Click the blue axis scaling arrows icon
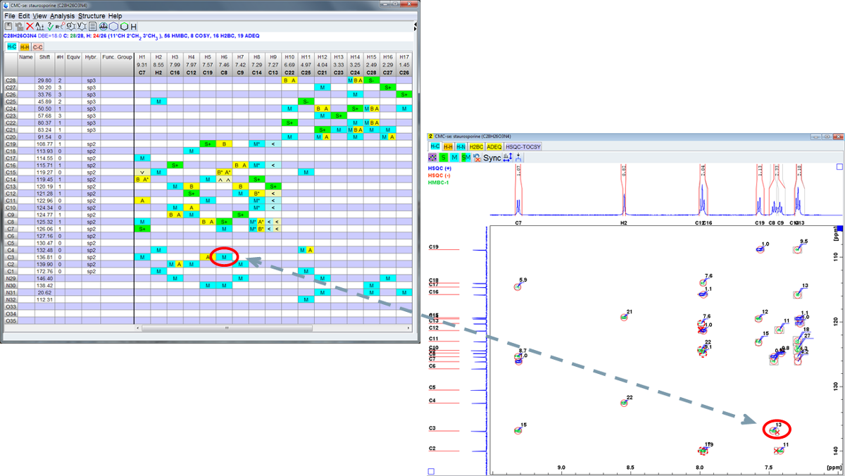 pos(508,158)
